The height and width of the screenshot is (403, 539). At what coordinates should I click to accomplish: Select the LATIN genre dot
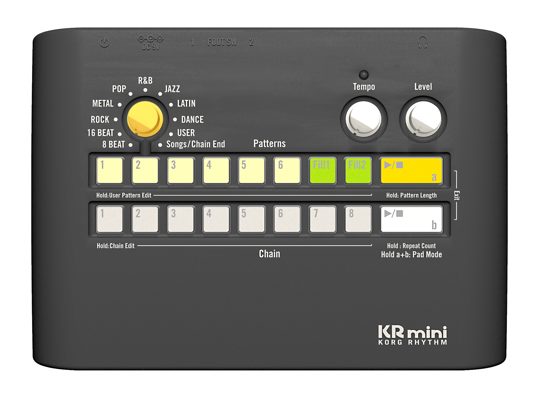171,104
